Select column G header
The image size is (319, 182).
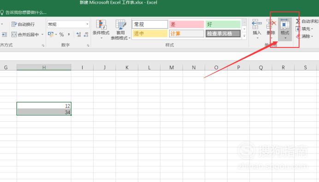(x=6, y=68)
